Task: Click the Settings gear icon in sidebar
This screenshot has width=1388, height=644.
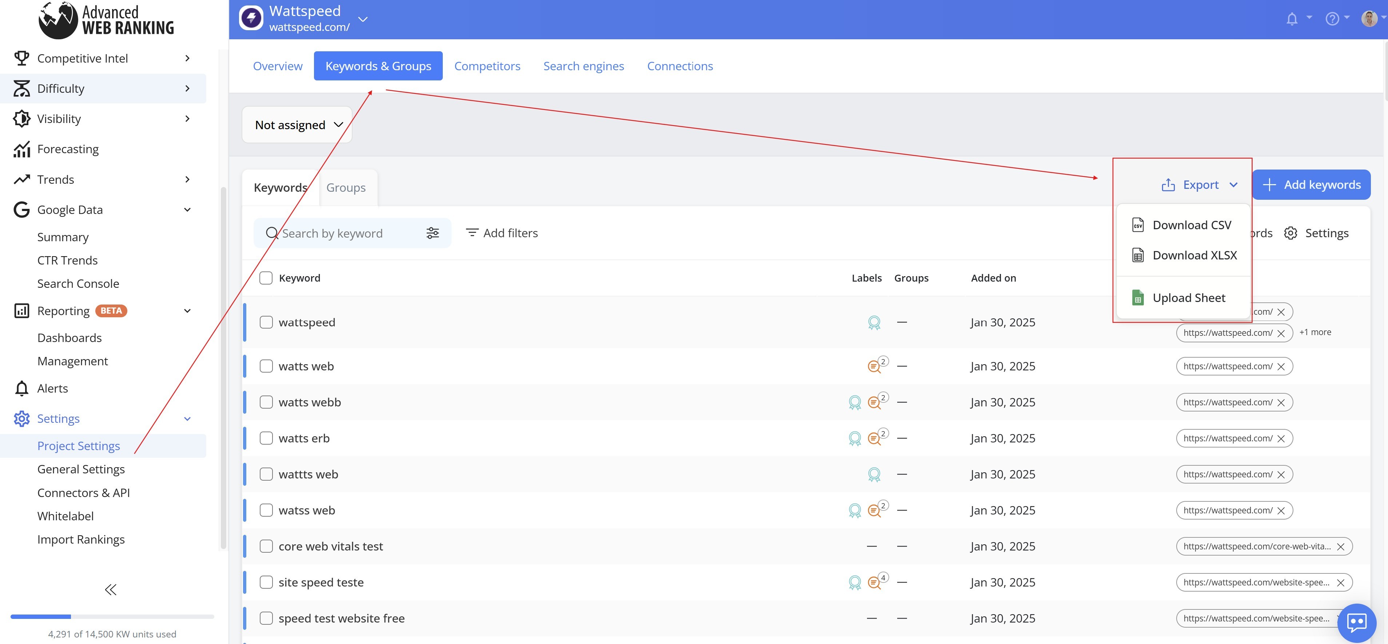Action: [x=21, y=419]
